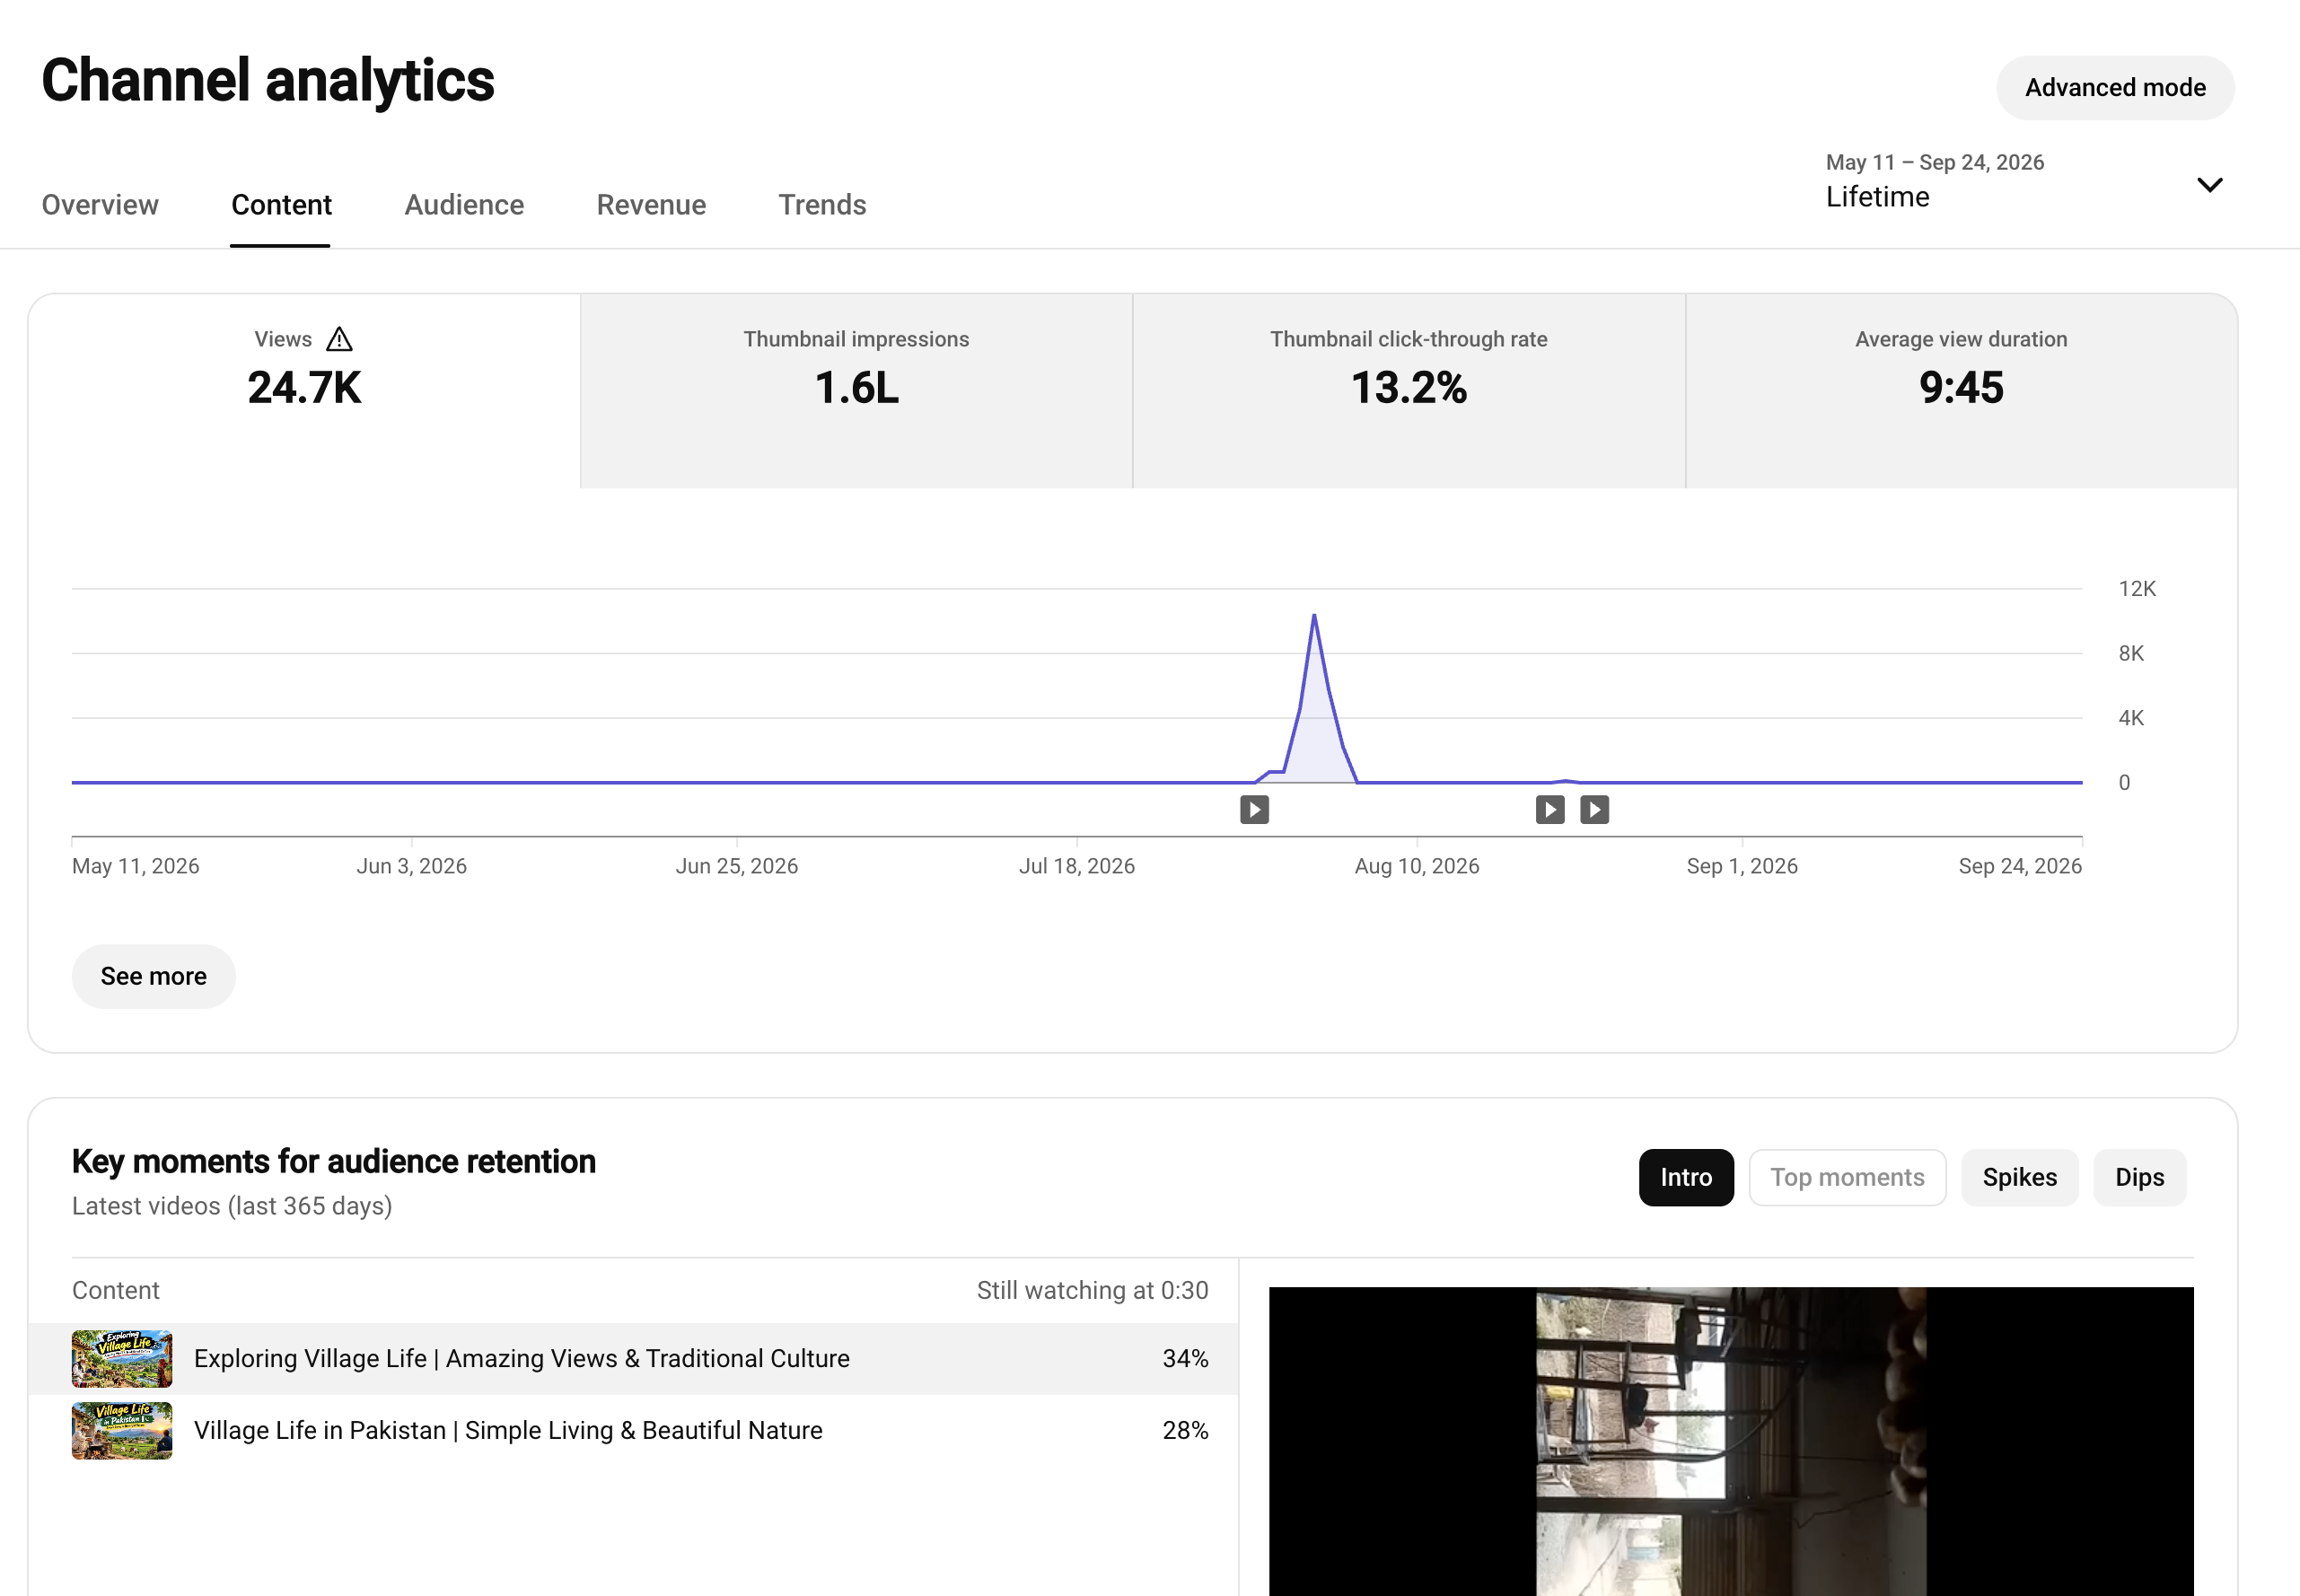Click the third video publish marker on chart

pos(1594,809)
